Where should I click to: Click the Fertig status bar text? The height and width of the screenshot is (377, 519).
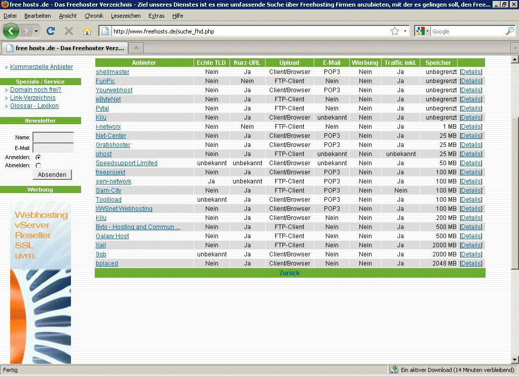[x=10, y=370]
